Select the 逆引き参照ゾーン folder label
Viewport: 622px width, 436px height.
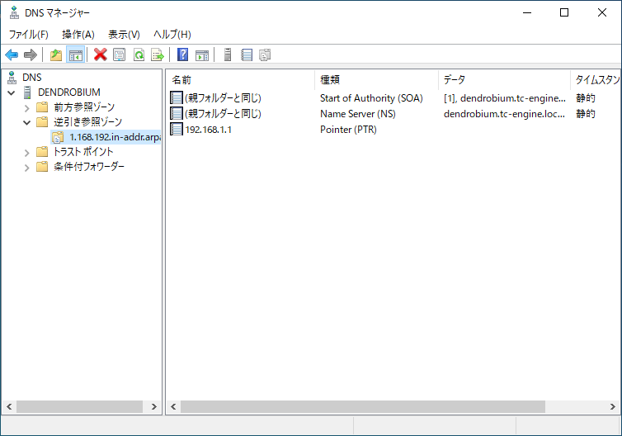(87, 122)
